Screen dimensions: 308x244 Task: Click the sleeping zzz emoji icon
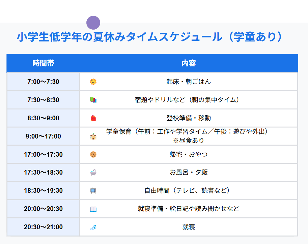tap(93, 227)
